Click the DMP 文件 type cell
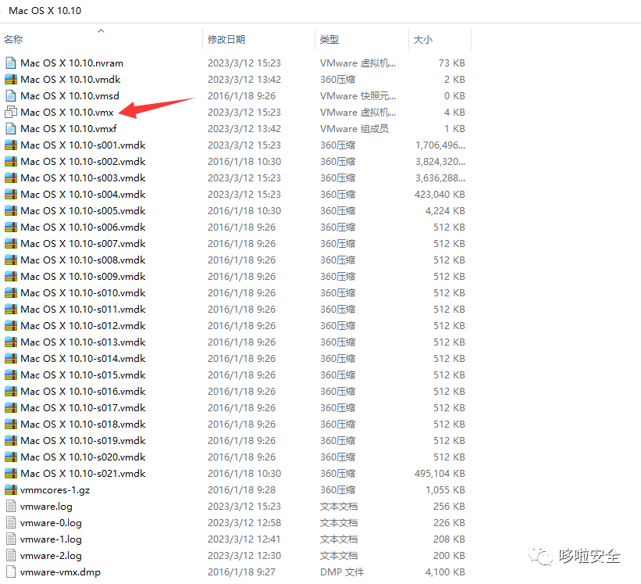641x584 pixels. [342, 572]
